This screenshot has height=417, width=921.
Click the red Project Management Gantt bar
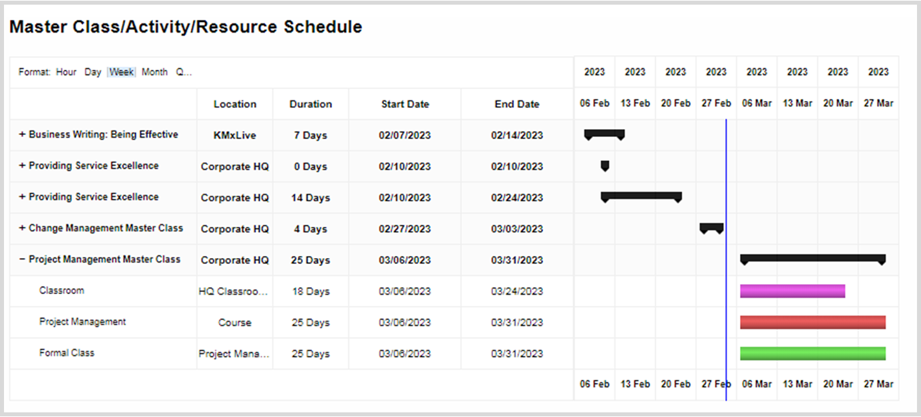(813, 323)
